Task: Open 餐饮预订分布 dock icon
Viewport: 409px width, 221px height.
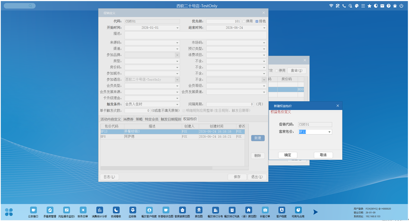Action: tap(216, 210)
